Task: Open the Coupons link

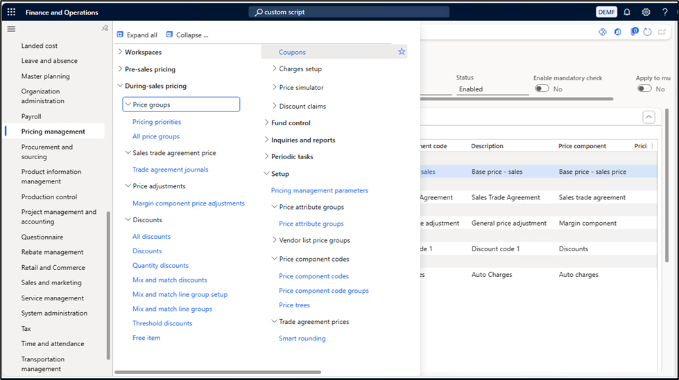Action: click(292, 52)
